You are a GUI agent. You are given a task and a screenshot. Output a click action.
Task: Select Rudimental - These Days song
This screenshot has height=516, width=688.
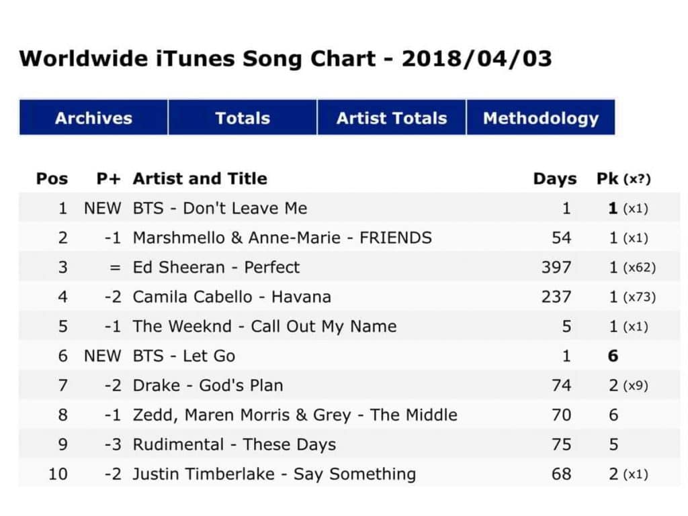[234, 444]
